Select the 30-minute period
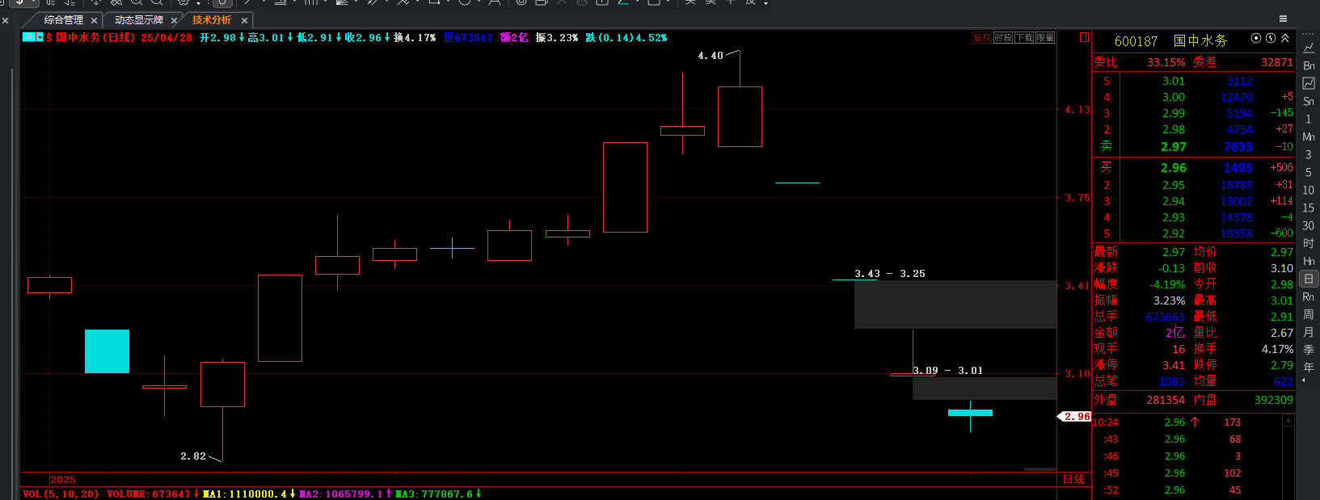This screenshot has width=1320, height=500. coord(1309,225)
